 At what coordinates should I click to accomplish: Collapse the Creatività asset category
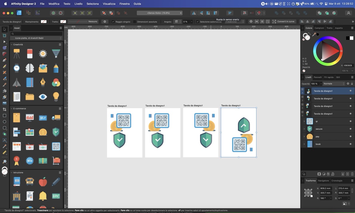point(12,45)
